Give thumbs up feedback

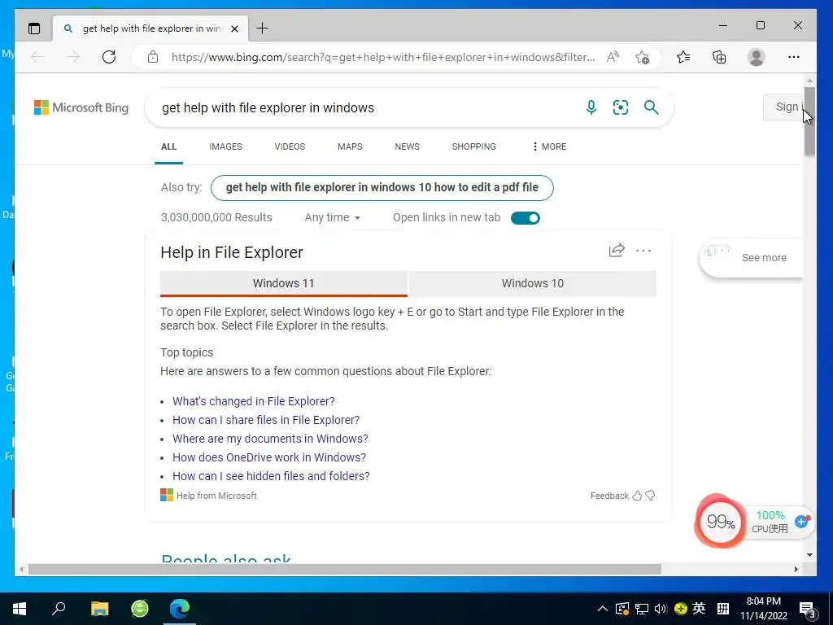tap(637, 496)
